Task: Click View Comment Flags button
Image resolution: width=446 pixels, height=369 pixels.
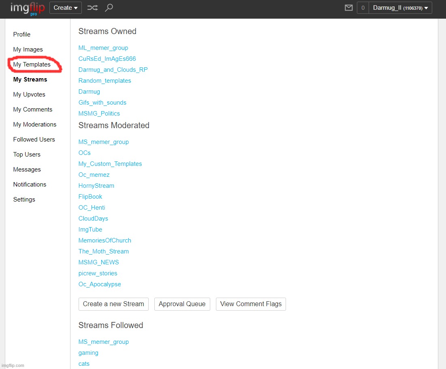Action: tap(251, 304)
